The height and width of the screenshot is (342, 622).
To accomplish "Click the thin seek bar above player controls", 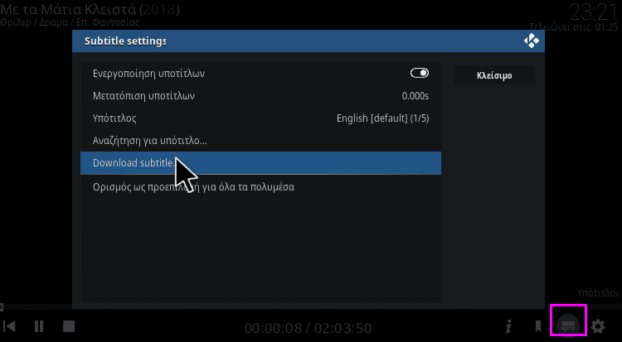I will (311, 306).
